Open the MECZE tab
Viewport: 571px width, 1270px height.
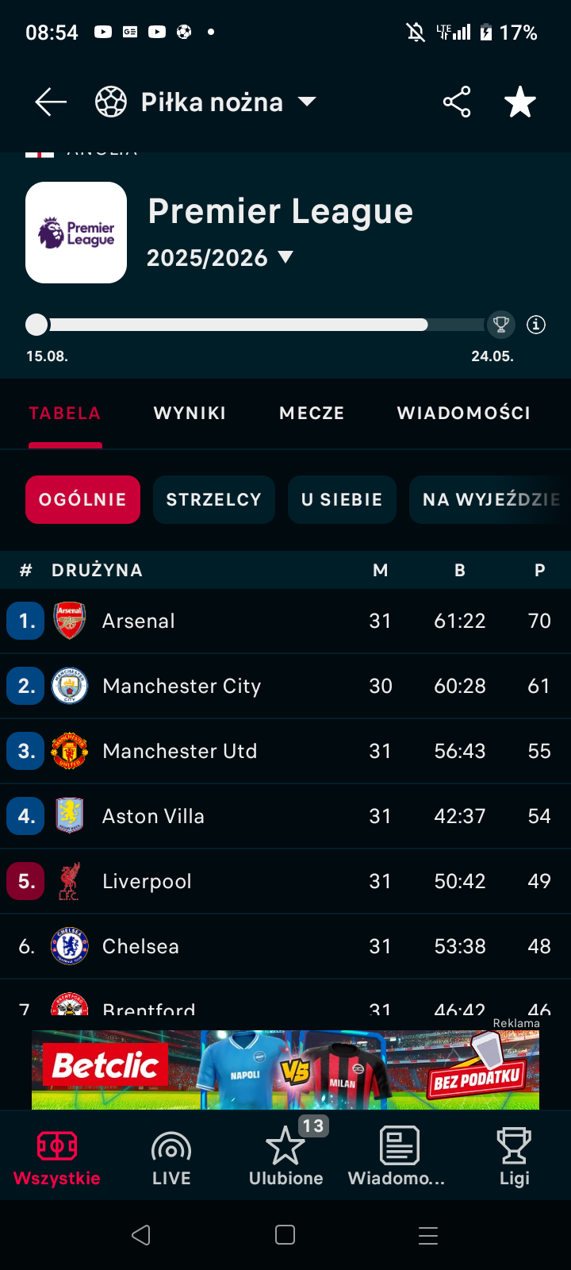pos(312,413)
